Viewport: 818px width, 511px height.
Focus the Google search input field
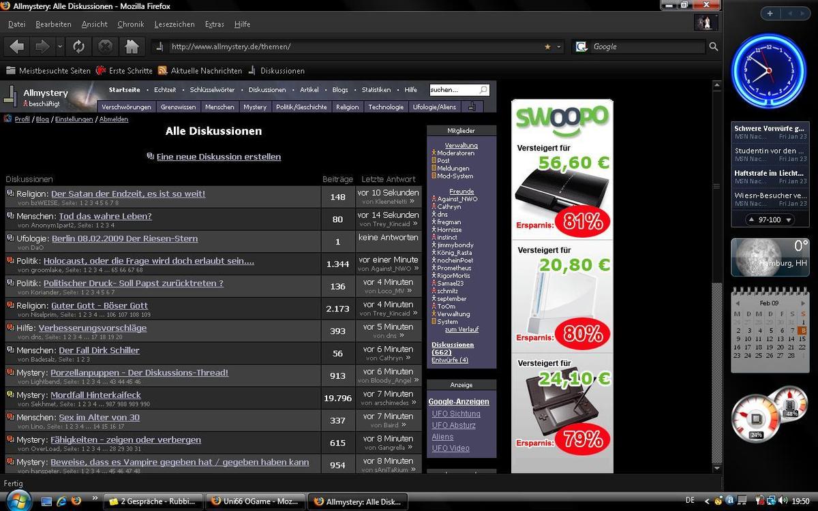[648, 47]
